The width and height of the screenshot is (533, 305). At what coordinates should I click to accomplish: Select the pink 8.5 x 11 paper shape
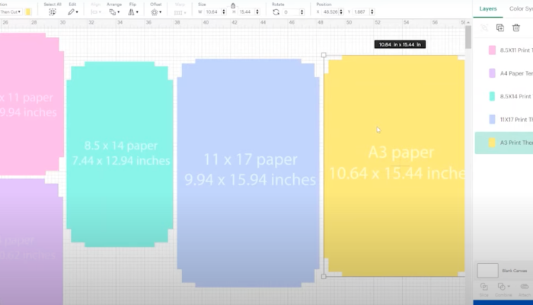30,104
